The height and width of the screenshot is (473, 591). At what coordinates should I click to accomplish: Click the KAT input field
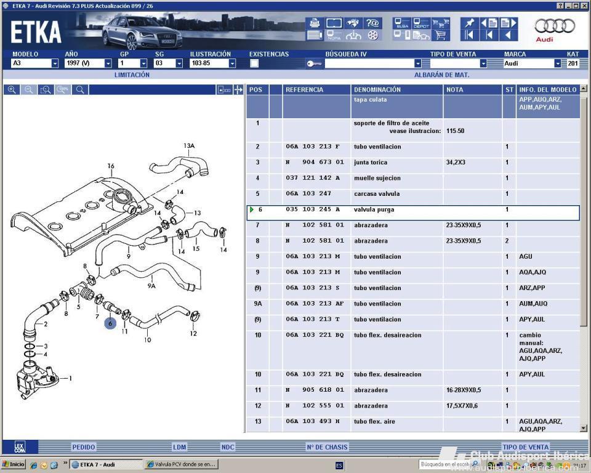pyautogui.click(x=573, y=63)
